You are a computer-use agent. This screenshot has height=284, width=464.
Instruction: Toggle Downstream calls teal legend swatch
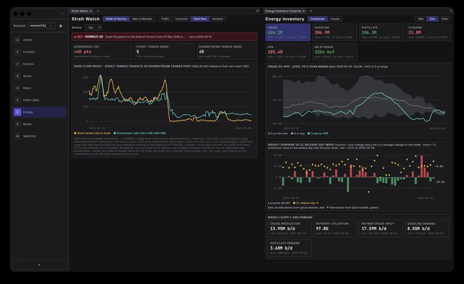115,133
